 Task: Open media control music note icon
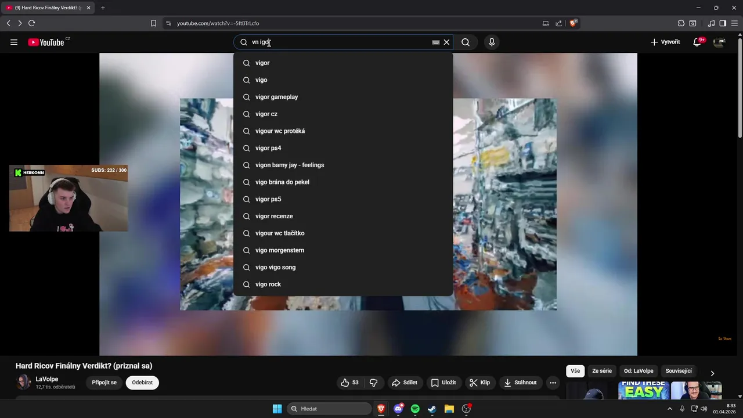(711, 23)
